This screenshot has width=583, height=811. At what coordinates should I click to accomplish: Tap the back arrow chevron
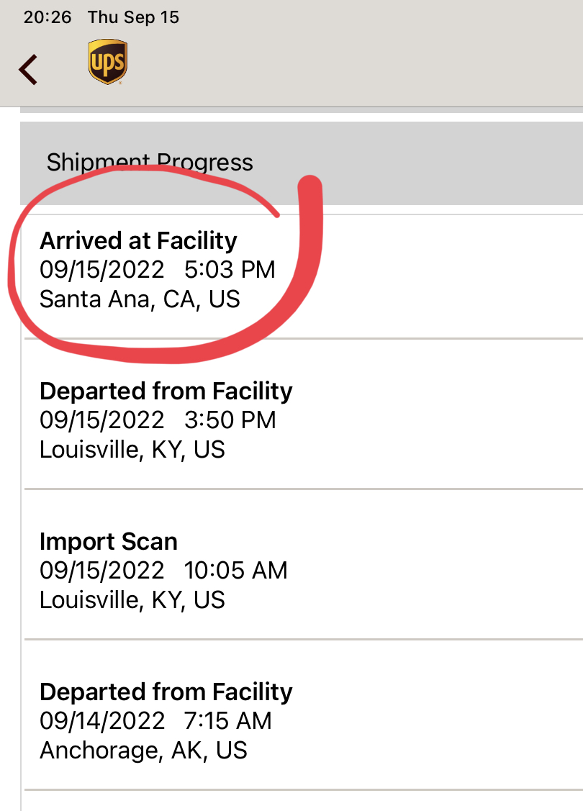point(28,70)
